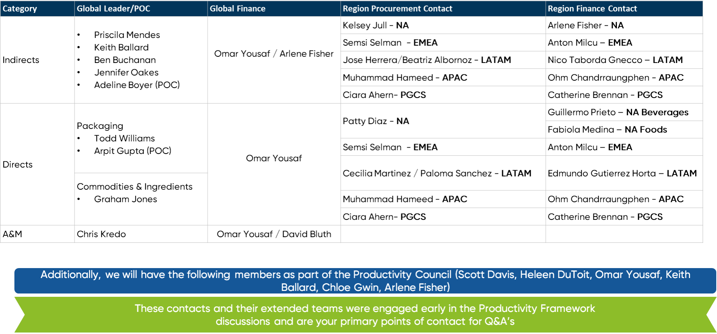Click the Kelsey Jull - NA cell
717x334 pixels.
[375, 25]
